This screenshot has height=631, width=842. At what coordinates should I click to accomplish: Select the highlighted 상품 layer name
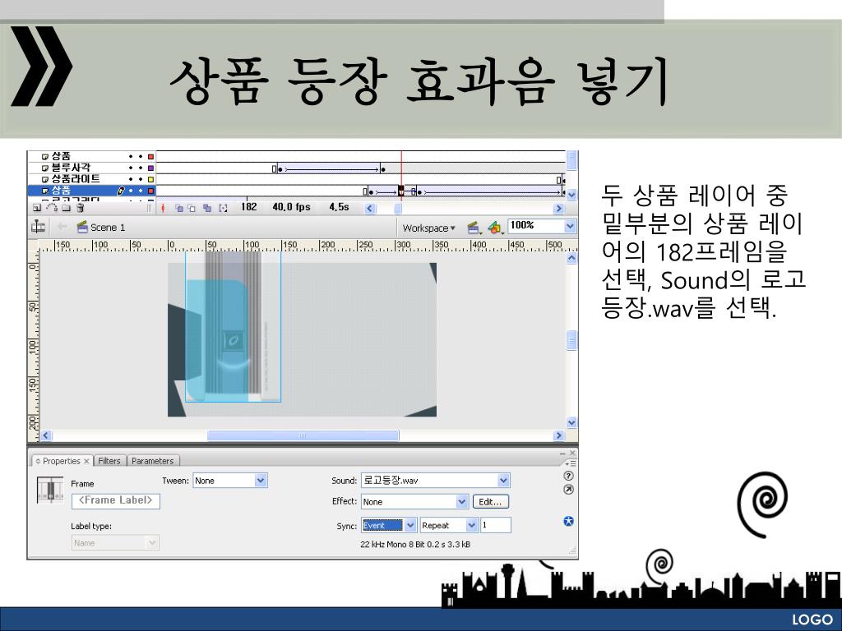coord(61,191)
